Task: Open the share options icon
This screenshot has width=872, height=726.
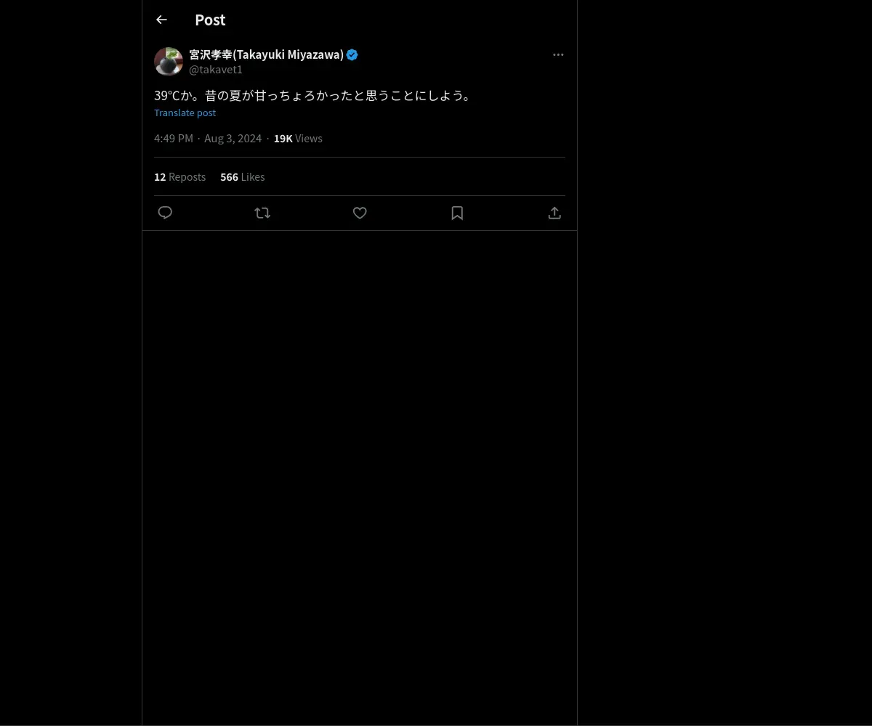Action: tap(554, 213)
